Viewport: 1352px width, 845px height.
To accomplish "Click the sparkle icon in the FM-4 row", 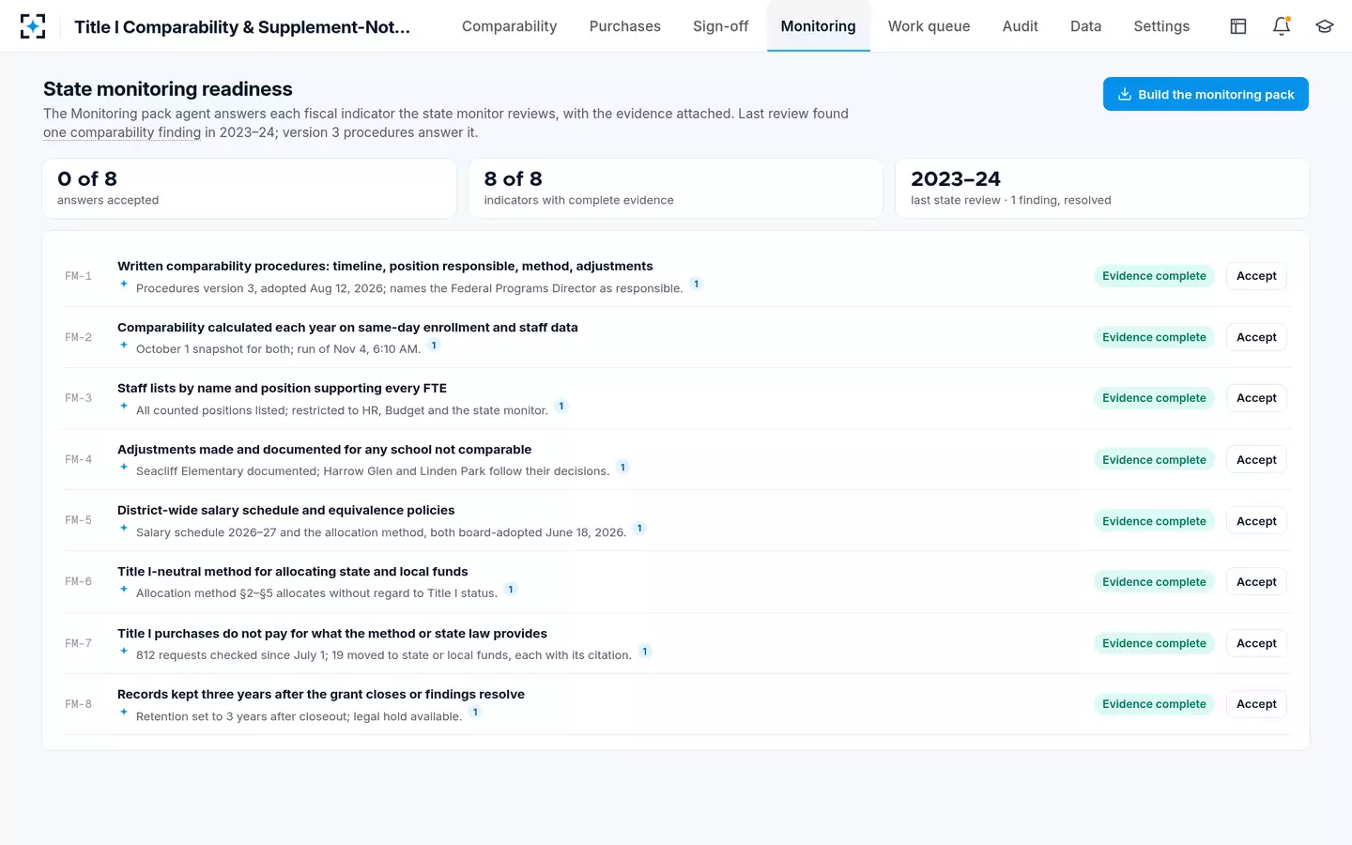I will coord(124,467).
